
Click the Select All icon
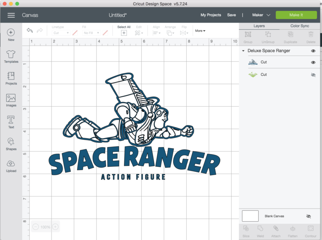(124, 33)
